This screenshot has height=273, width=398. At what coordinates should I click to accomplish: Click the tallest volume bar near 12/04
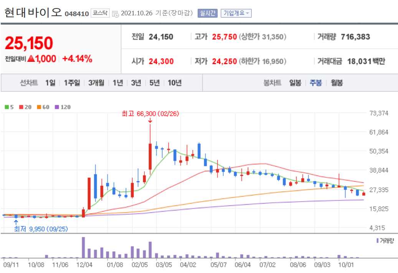tap(83, 247)
